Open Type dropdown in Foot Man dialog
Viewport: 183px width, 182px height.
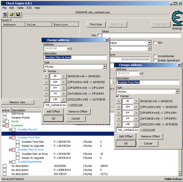point(177,92)
